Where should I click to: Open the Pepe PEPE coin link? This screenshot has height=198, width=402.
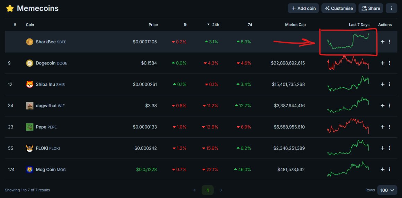pyautogui.click(x=46, y=127)
